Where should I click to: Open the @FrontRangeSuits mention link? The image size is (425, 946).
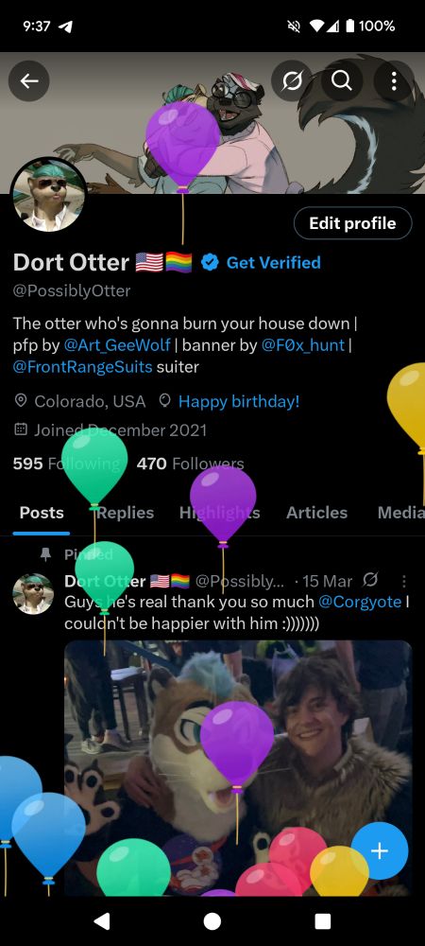tap(82, 367)
